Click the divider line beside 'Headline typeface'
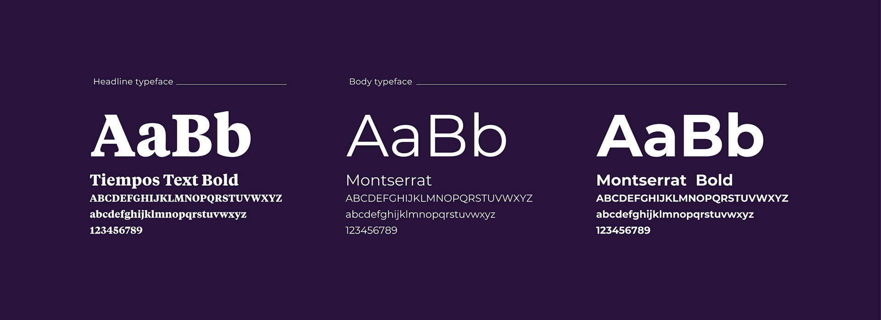 [x=231, y=84]
